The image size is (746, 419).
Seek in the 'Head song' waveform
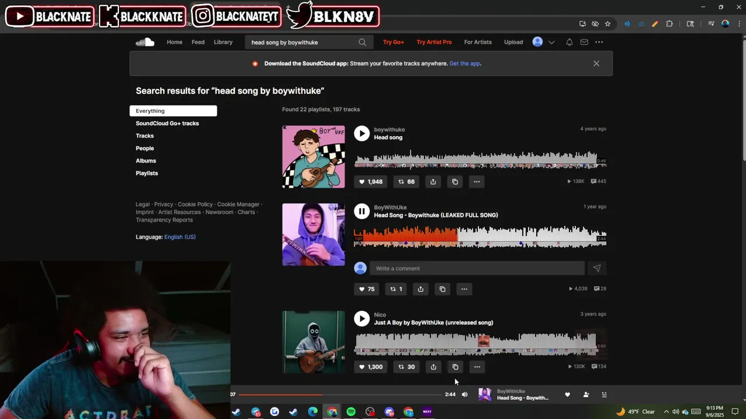pyautogui.click(x=480, y=159)
